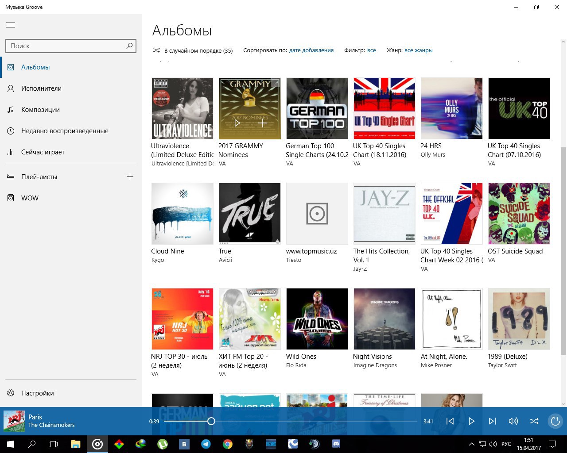Open Telegram from taskbar
This screenshot has width=567, height=453.
206,444
